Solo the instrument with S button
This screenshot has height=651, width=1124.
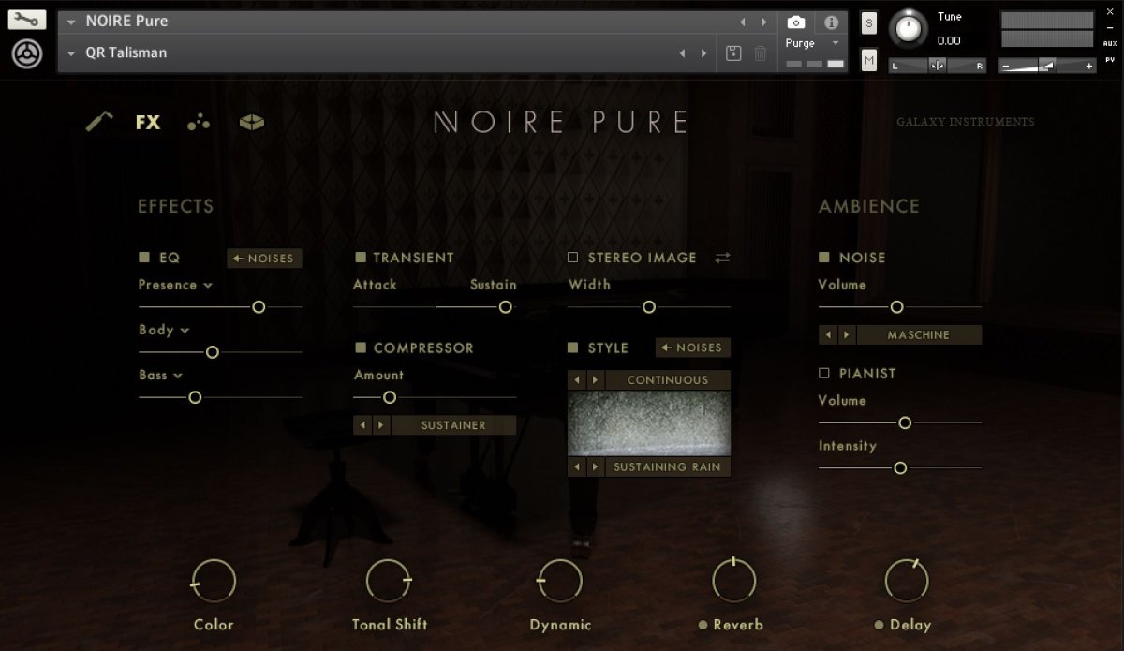click(868, 24)
